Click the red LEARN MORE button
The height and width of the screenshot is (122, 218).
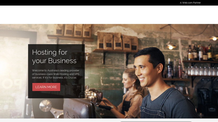point(46,87)
